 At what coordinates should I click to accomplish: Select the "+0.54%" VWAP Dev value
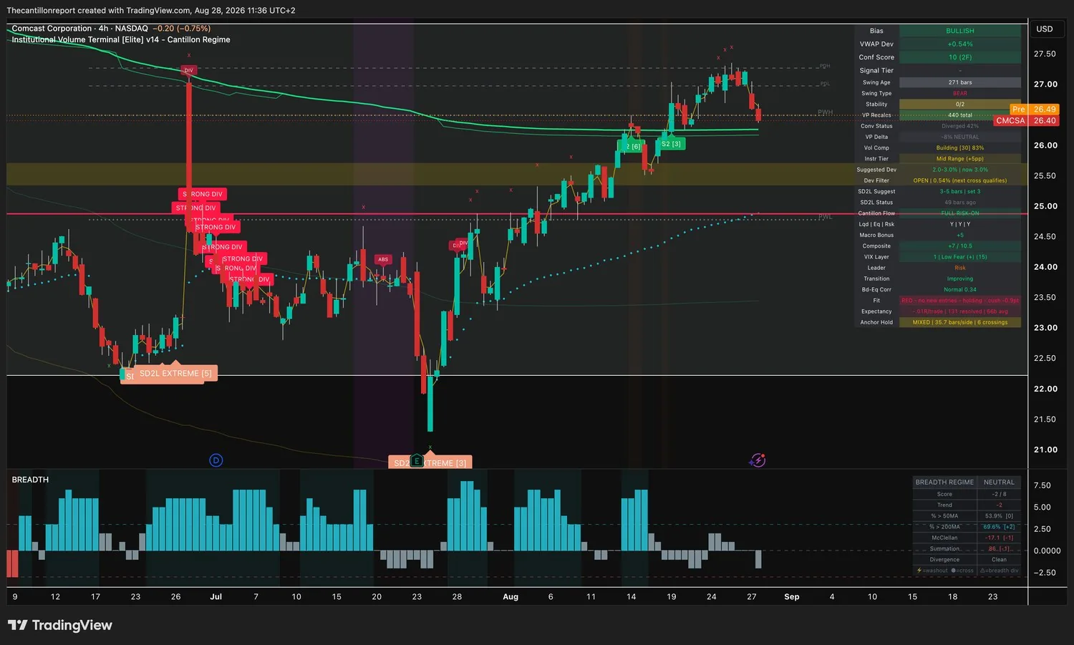[x=960, y=44]
